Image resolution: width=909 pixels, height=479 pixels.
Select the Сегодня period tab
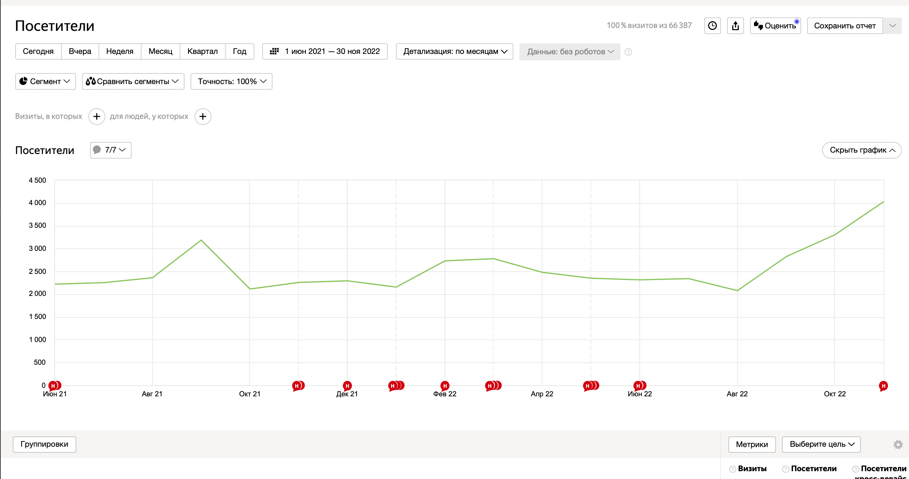click(38, 51)
